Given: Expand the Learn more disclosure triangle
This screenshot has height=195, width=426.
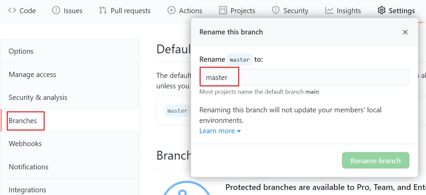Looking at the screenshot, I should click(239, 131).
